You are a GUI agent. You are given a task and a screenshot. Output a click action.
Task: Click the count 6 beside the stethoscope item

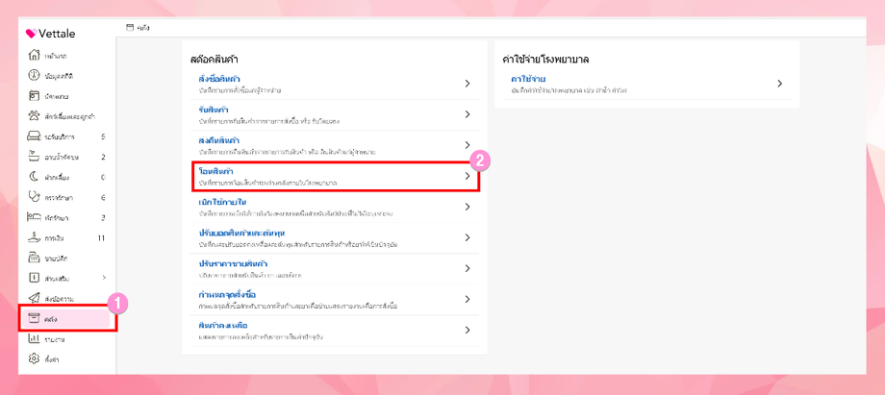point(103,198)
